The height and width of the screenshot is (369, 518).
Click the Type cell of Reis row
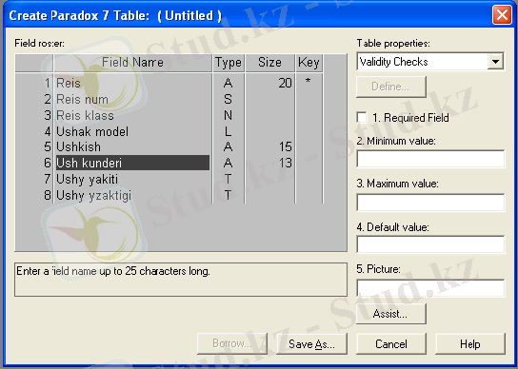pyautogui.click(x=228, y=83)
